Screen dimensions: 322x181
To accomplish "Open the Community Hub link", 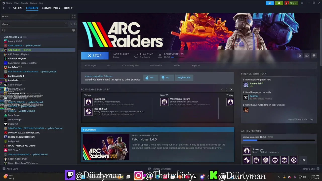I will pyautogui.click(x=131, y=65).
